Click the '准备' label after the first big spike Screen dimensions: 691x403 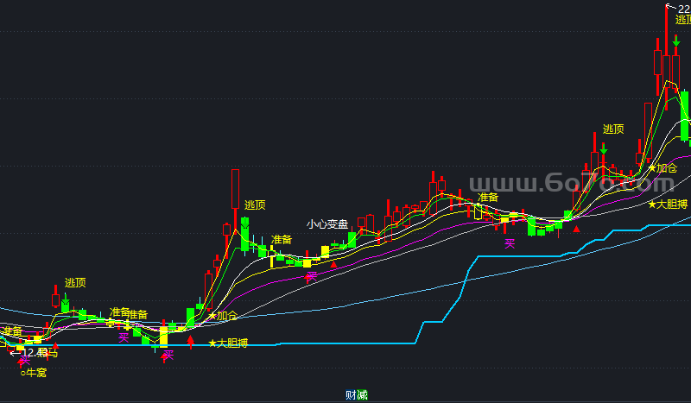pyautogui.click(x=282, y=239)
